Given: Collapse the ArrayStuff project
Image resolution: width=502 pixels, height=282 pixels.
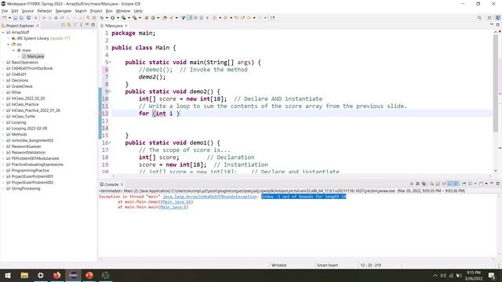Looking at the screenshot, I should [3, 32].
